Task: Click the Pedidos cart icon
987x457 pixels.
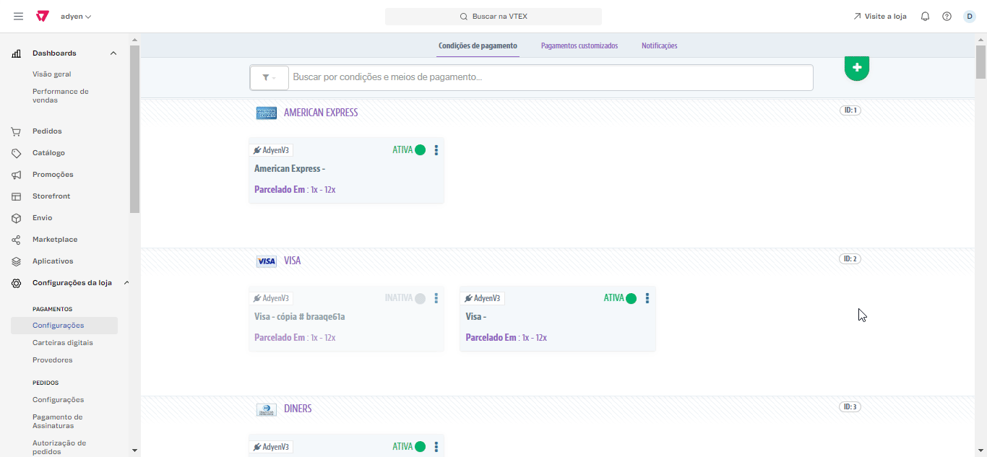Action: [x=16, y=131]
